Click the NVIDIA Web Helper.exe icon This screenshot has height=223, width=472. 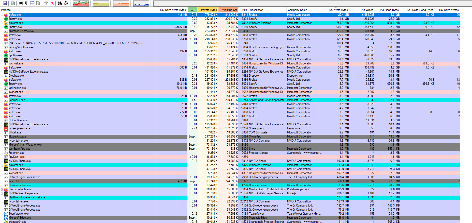coord(6,194)
